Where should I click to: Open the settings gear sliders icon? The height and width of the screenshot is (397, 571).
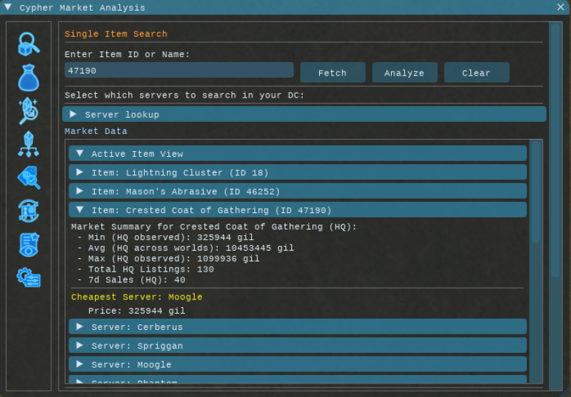pyautogui.click(x=29, y=277)
